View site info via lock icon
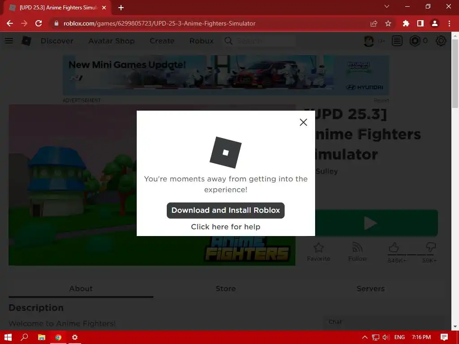459x344 pixels. click(x=56, y=23)
